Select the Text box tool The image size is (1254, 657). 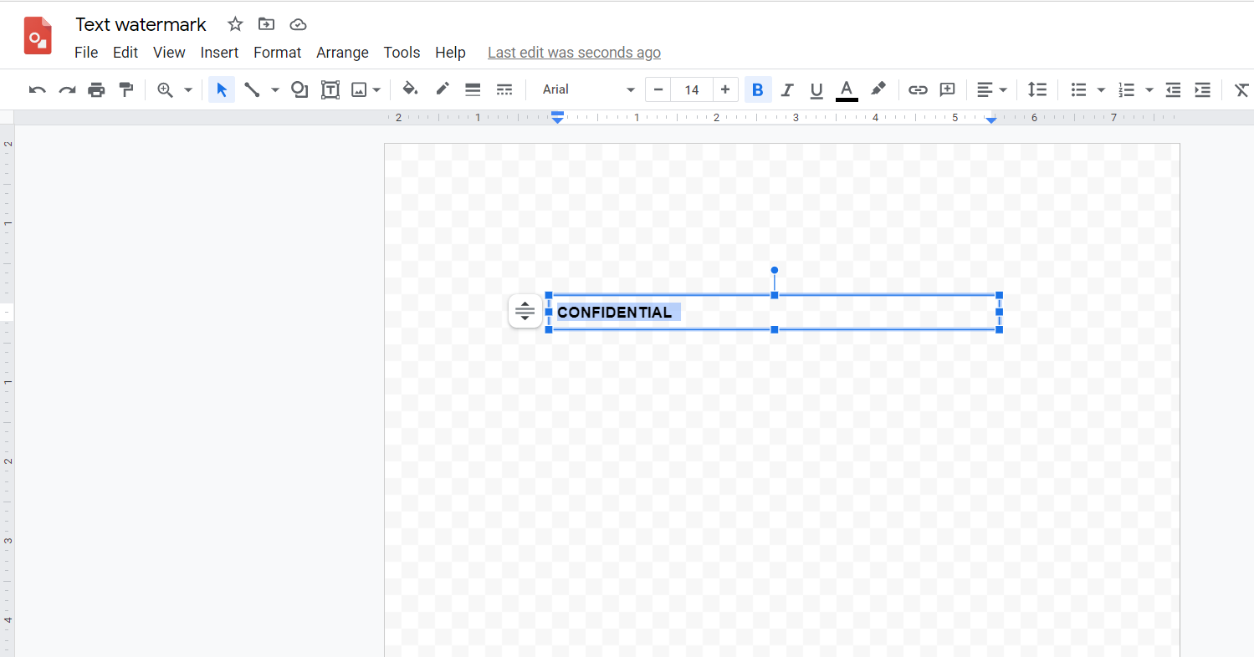point(330,89)
